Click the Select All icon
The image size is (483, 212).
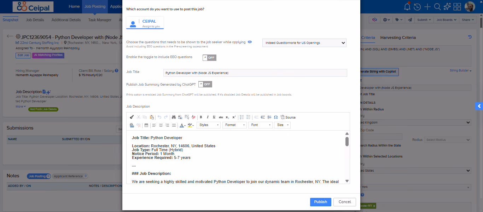[x=187, y=117]
